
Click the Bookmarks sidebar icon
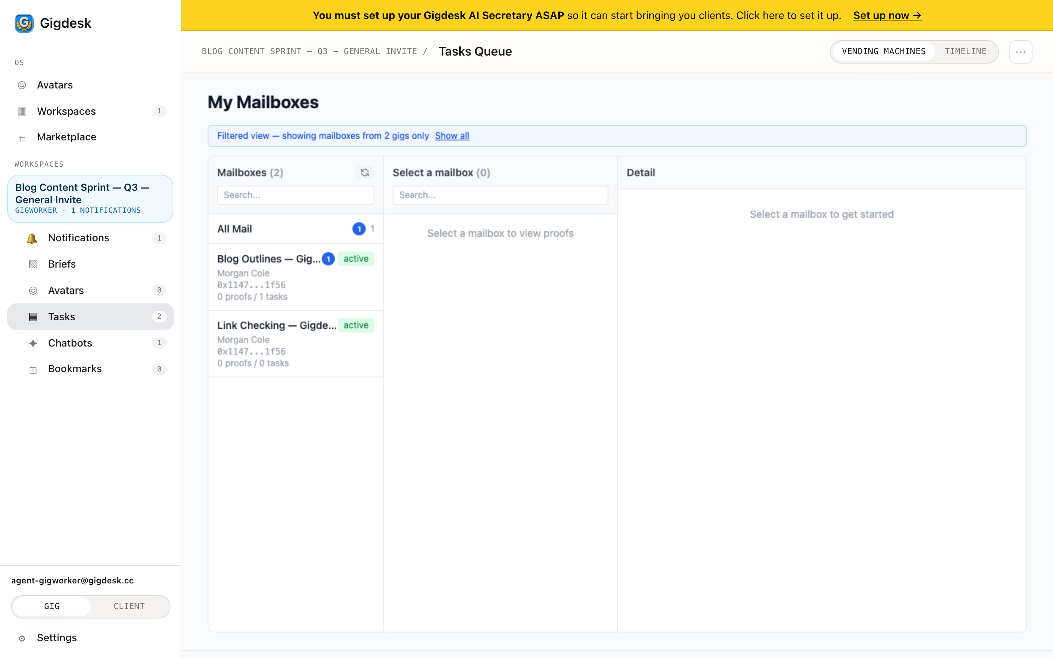point(33,370)
